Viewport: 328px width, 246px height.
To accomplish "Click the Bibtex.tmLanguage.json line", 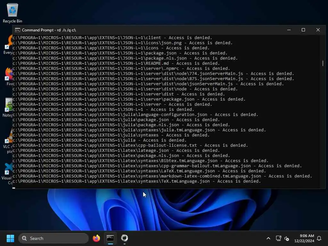I will tap(141, 161).
